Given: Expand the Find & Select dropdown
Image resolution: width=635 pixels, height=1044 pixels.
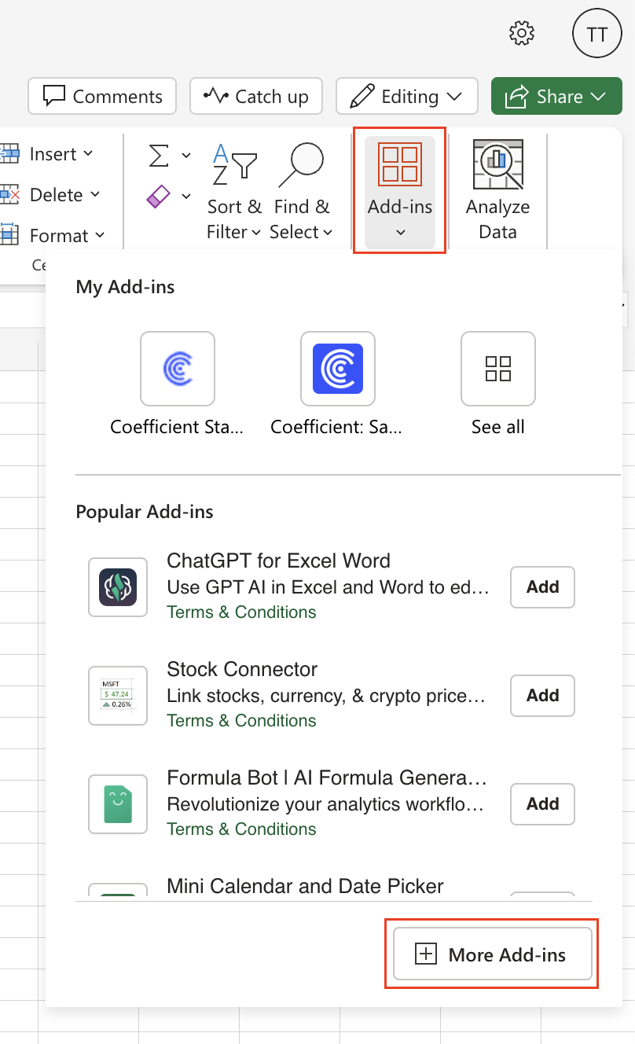Looking at the screenshot, I should (301, 191).
